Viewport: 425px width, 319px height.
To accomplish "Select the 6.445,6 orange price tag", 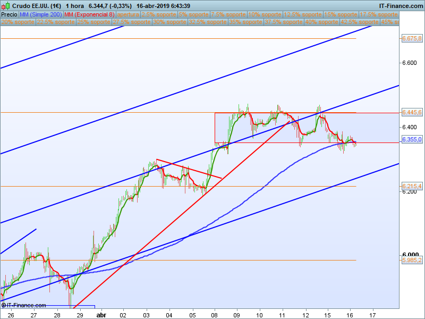I will point(412,112).
